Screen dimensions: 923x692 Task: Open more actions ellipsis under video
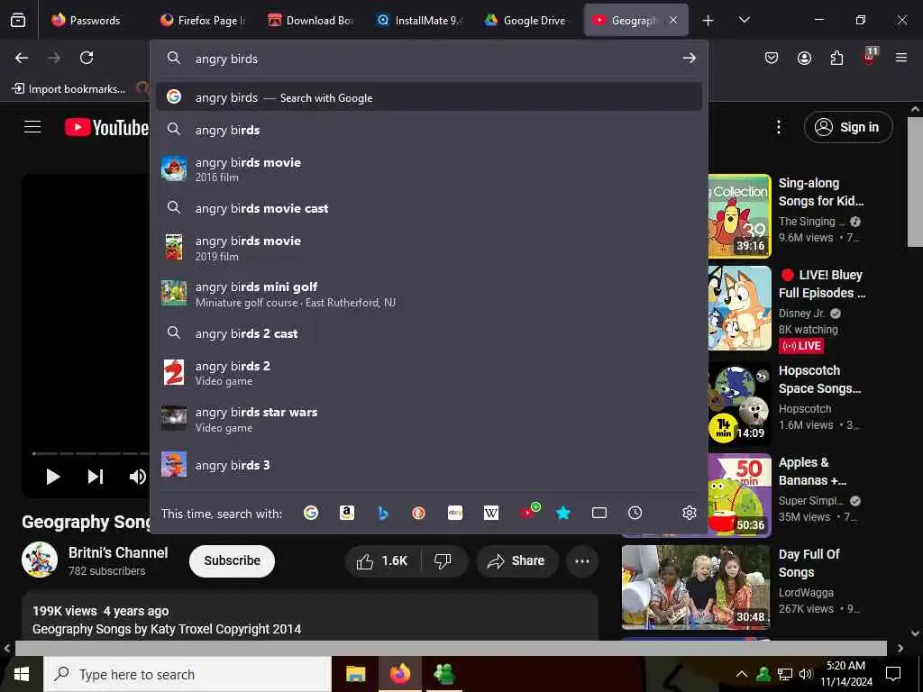582,561
